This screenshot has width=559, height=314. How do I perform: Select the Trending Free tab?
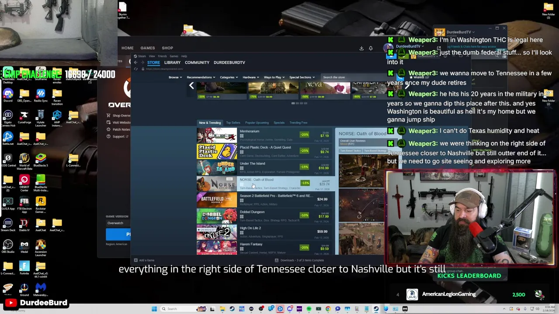(298, 123)
